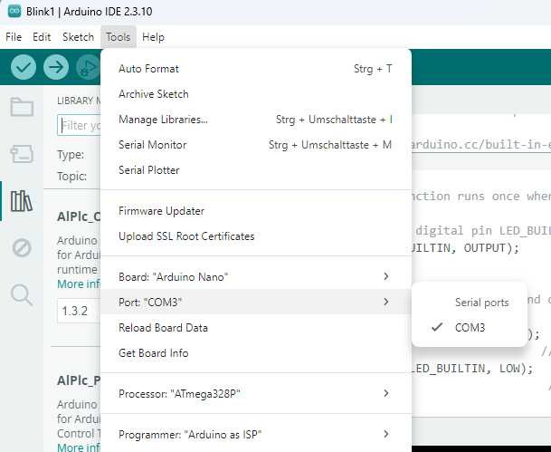Close the Tools menu from menu bar
The width and height of the screenshot is (551, 452).
click(118, 37)
